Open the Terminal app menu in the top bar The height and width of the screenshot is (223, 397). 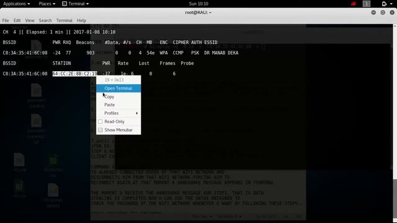click(76, 4)
